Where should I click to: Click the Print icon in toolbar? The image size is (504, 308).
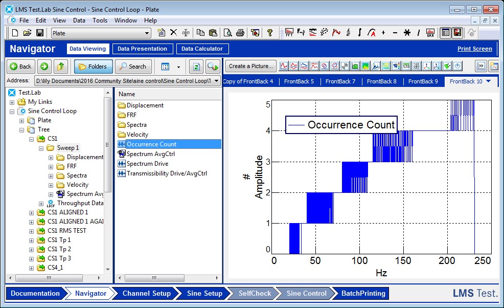tap(239, 33)
